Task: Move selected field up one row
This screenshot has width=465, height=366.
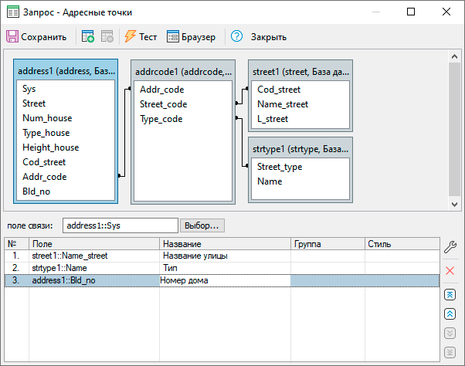Action: [450, 314]
